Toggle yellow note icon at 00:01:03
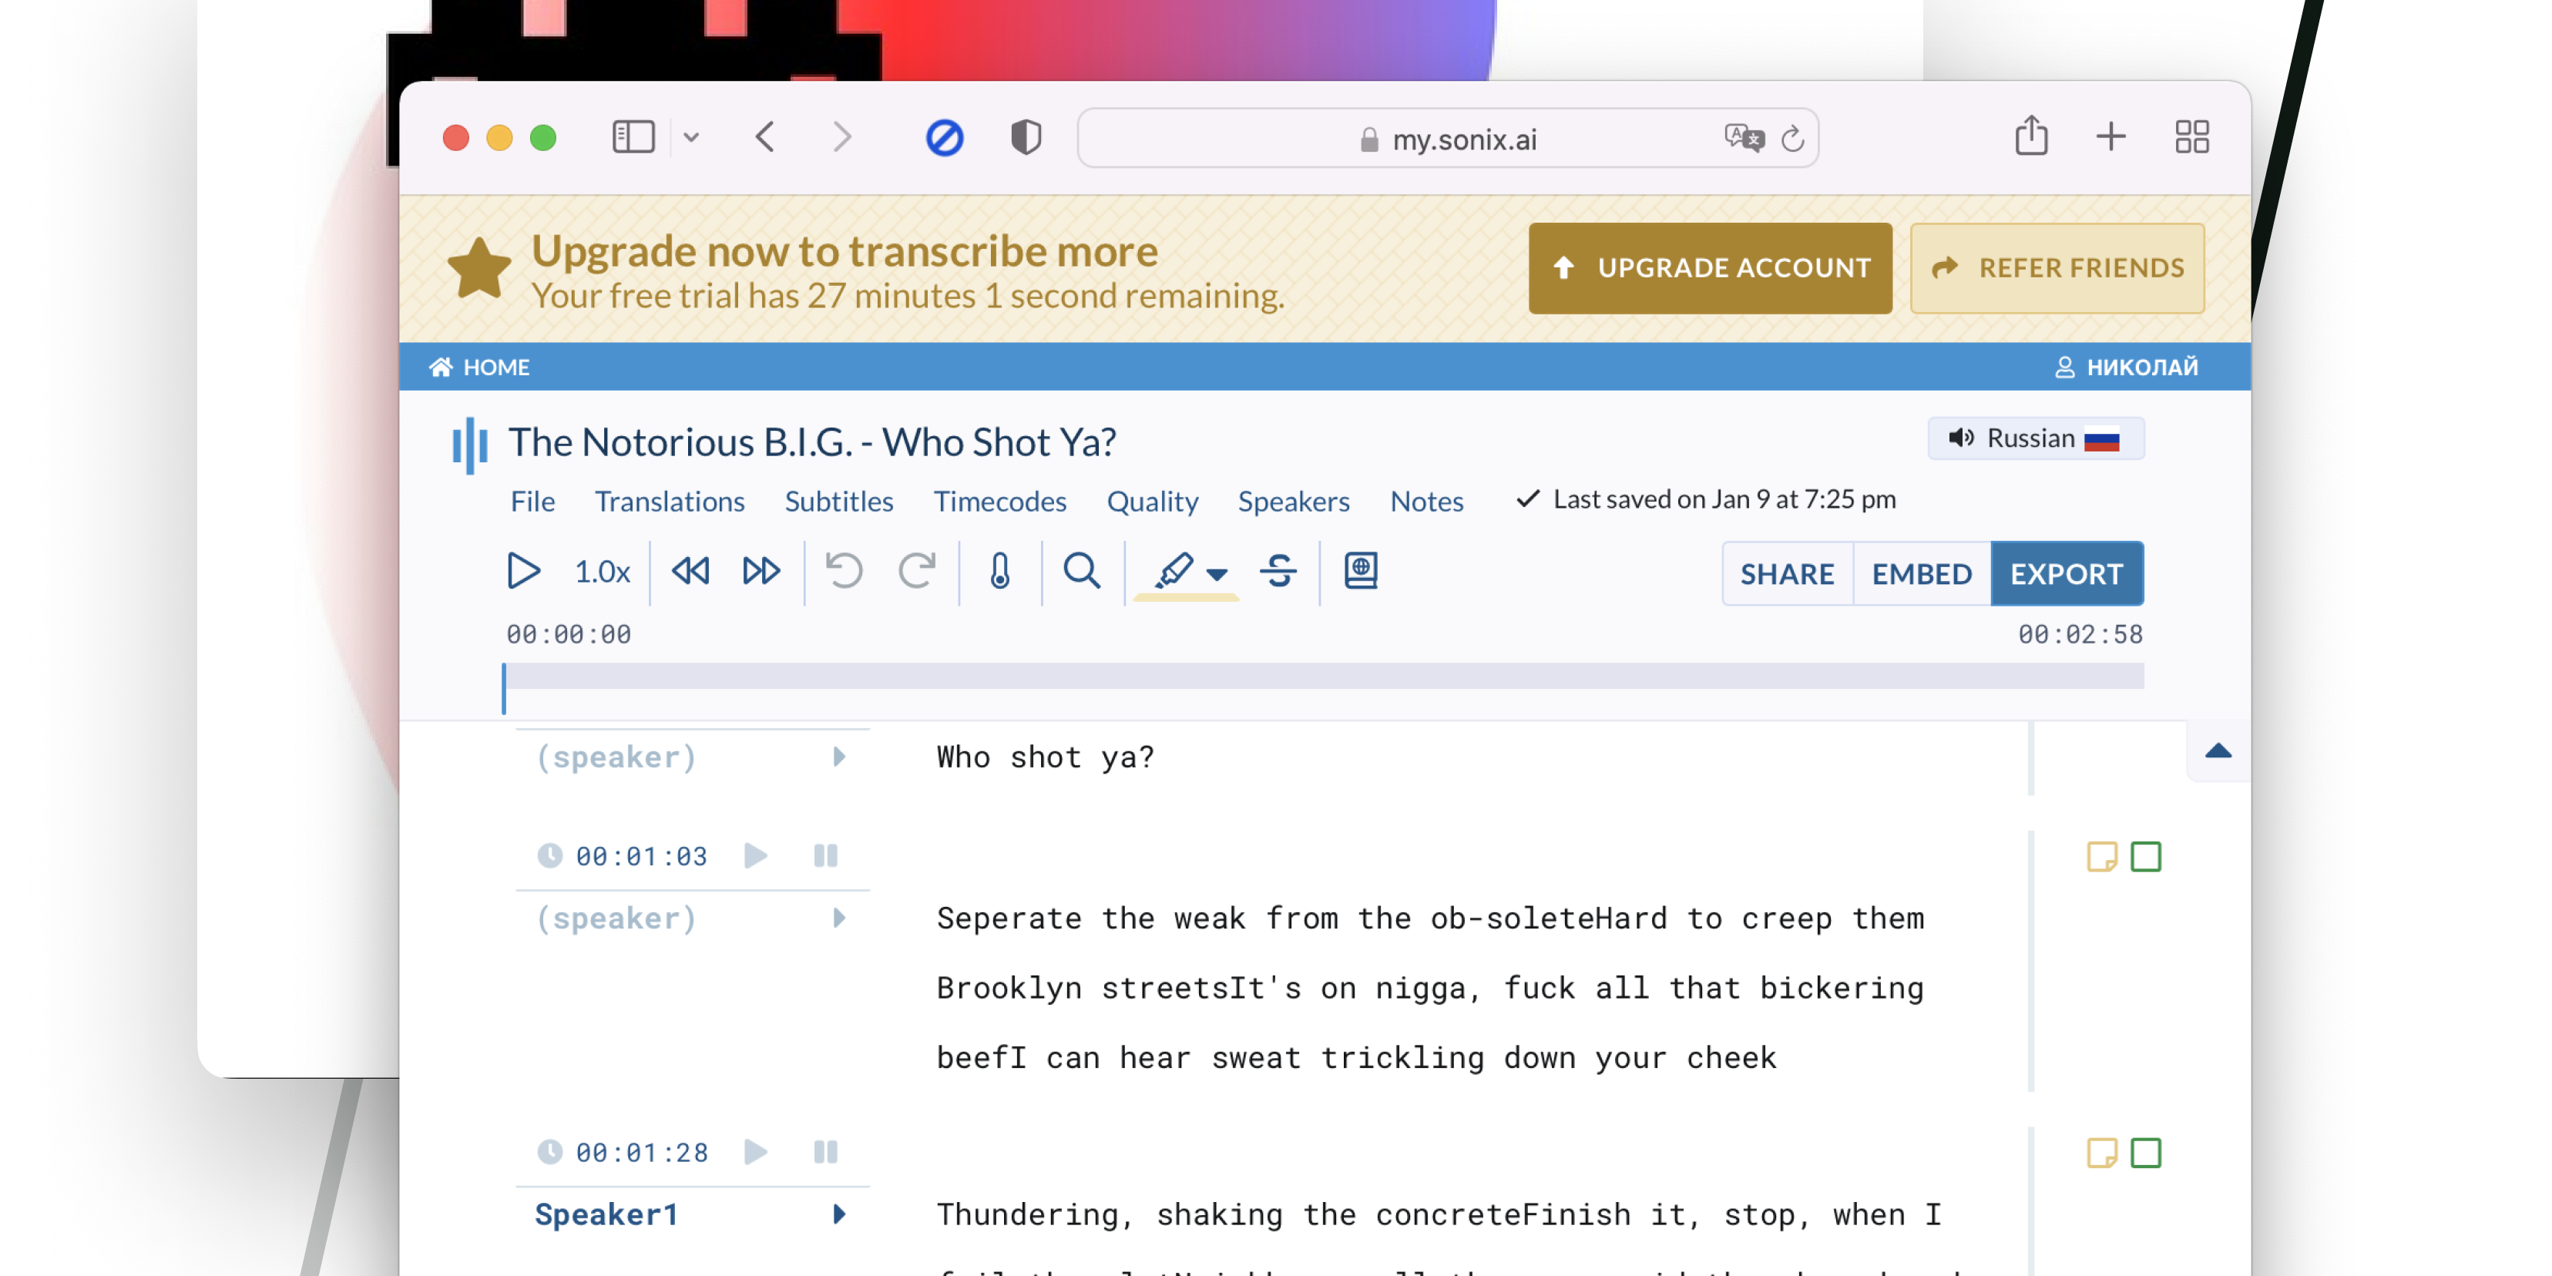The width and height of the screenshot is (2552, 1276). coord(2101,856)
